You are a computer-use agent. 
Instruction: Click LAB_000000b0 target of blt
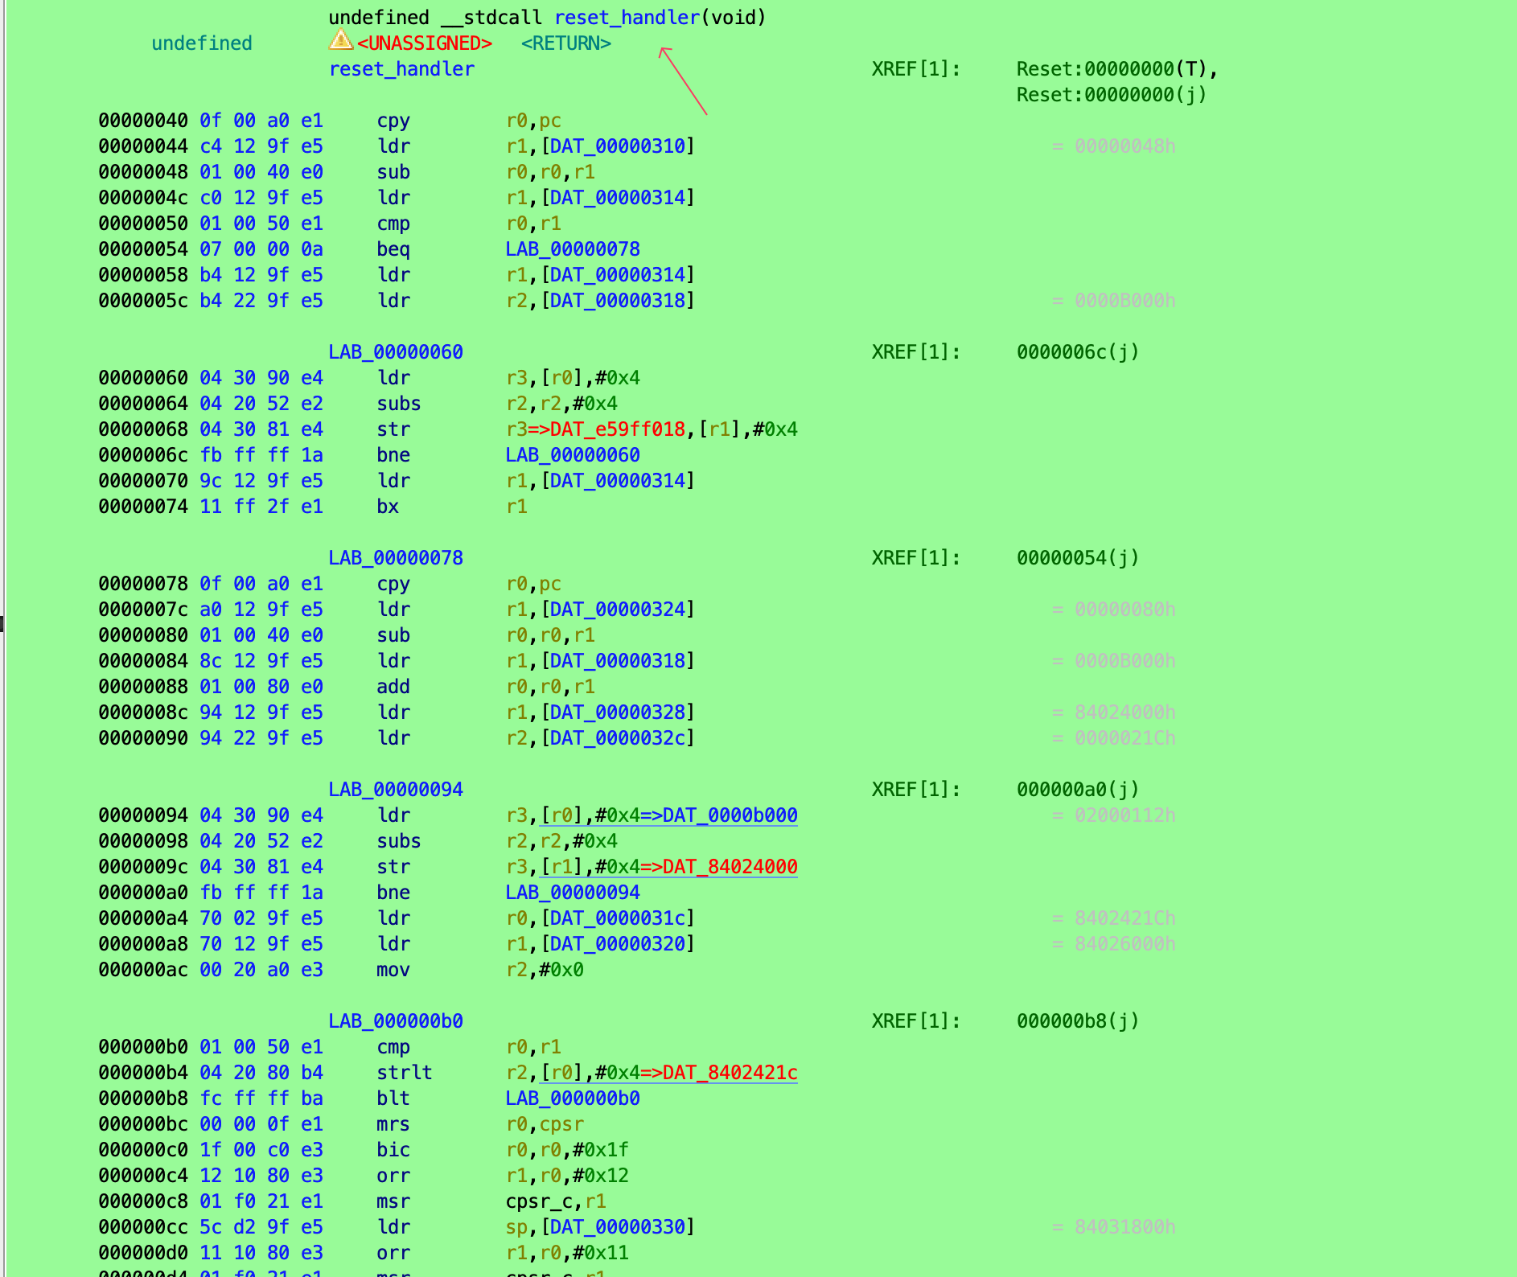573,1098
